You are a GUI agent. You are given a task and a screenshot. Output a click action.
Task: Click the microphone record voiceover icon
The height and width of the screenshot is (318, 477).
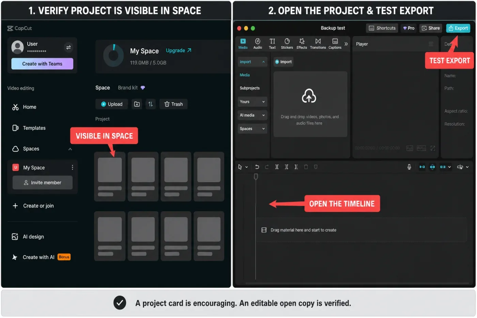click(x=409, y=167)
